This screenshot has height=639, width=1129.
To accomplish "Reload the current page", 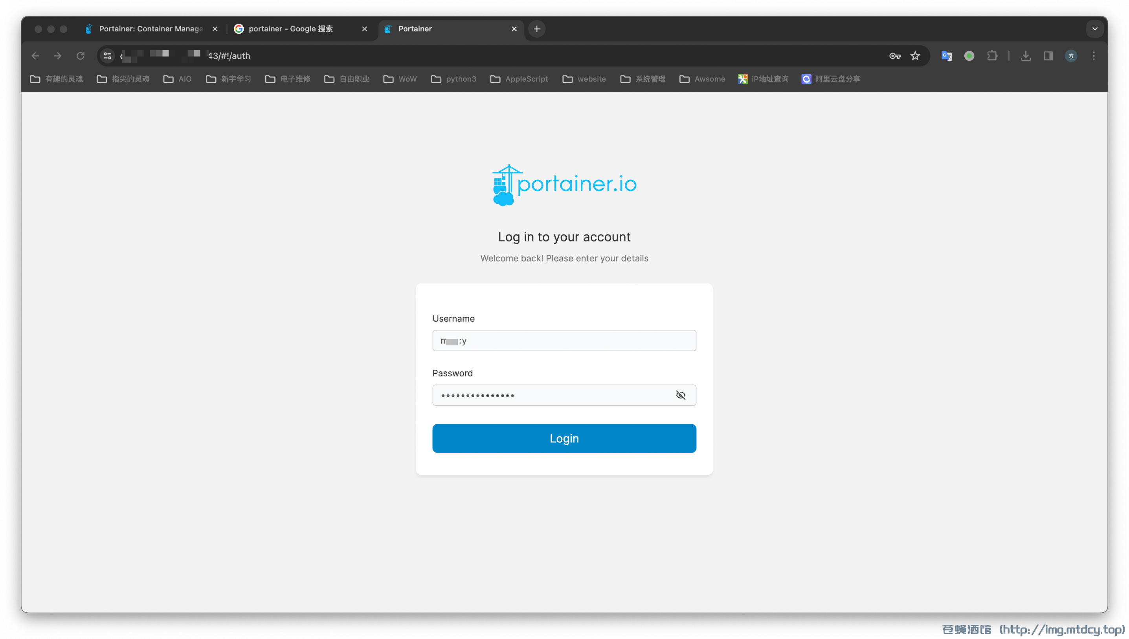I will coord(81,56).
